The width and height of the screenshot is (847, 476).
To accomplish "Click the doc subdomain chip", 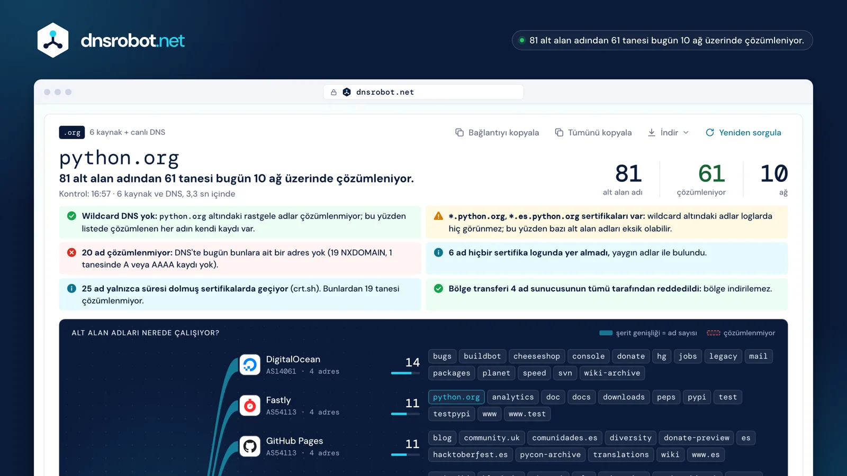I will pyautogui.click(x=553, y=397).
